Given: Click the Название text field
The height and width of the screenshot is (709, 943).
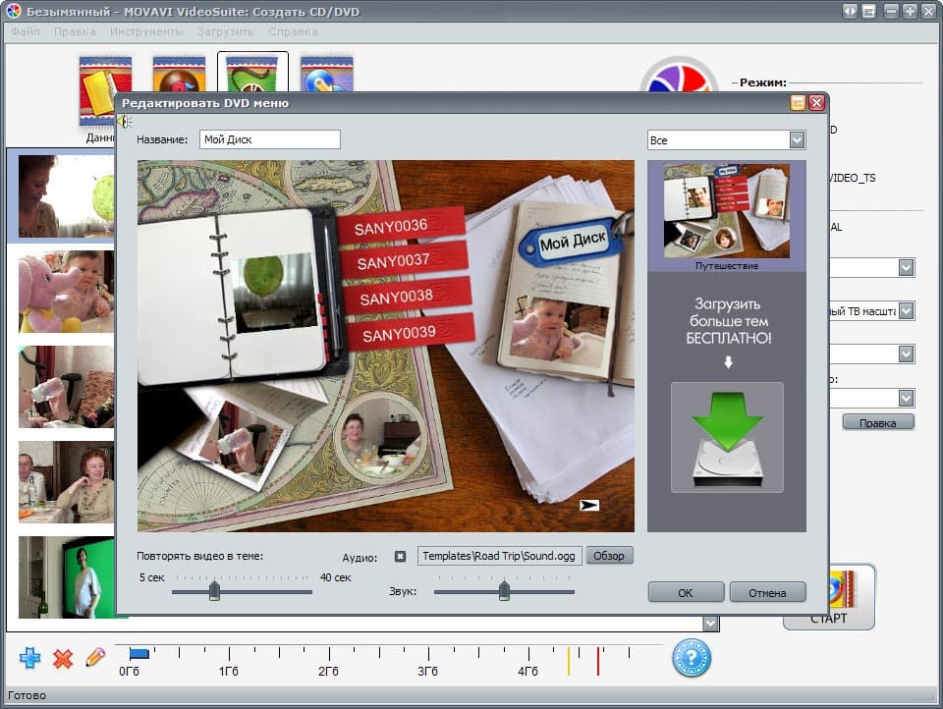Looking at the screenshot, I should pos(269,139).
